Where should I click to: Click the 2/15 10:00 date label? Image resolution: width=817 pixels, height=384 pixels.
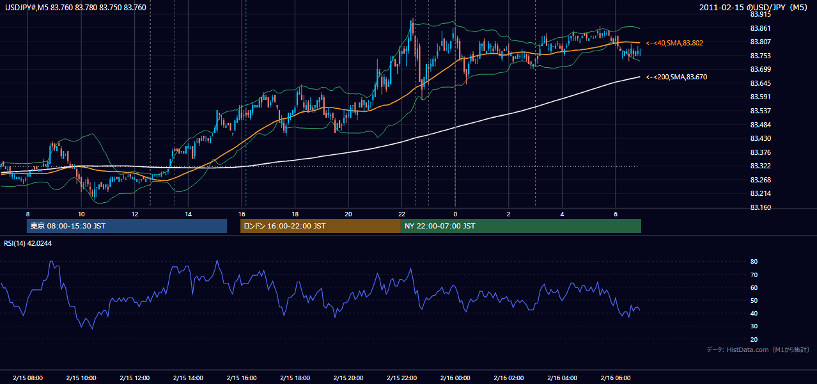tap(81, 378)
